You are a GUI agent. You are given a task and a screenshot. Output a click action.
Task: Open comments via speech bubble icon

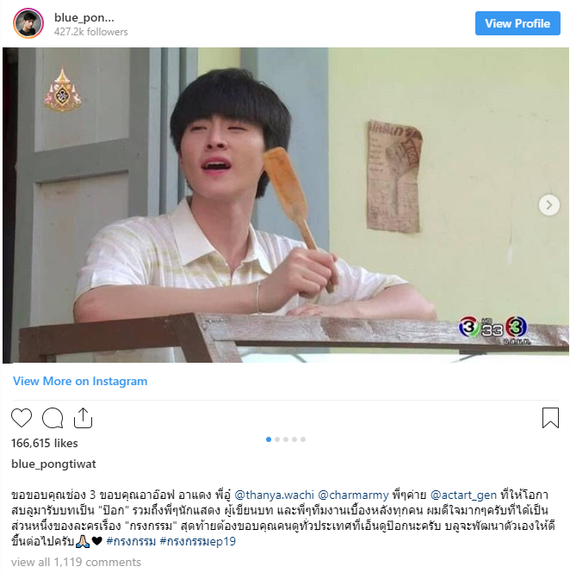[53, 418]
